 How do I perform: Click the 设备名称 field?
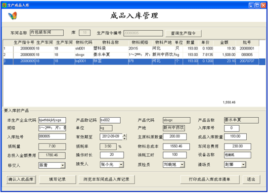[x=237, y=155]
